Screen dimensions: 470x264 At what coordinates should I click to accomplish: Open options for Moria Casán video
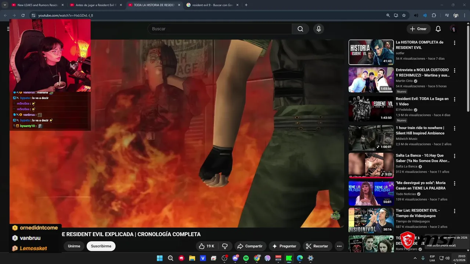[x=455, y=183]
